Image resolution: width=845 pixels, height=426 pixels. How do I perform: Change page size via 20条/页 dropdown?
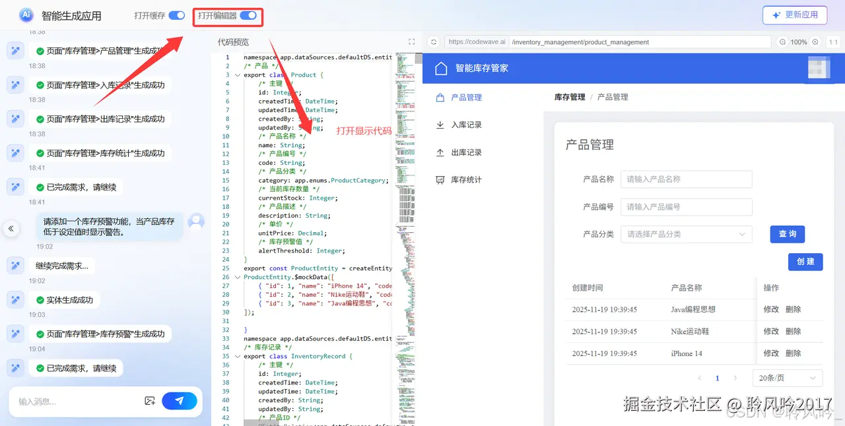click(787, 377)
